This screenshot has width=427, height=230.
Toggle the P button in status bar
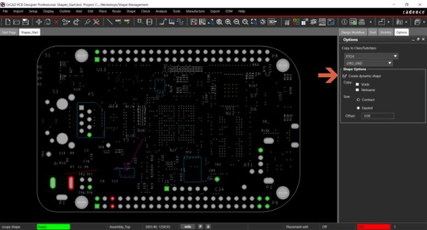pyautogui.click(x=200, y=227)
